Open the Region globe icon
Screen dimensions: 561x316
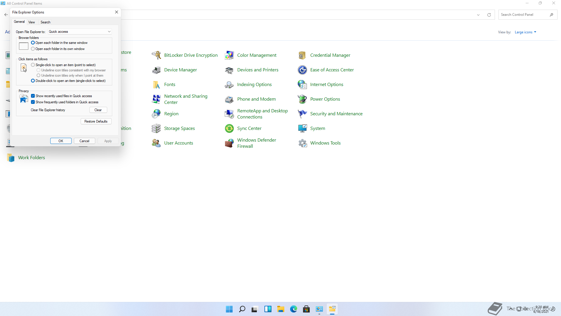pyautogui.click(x=156, y=114)
